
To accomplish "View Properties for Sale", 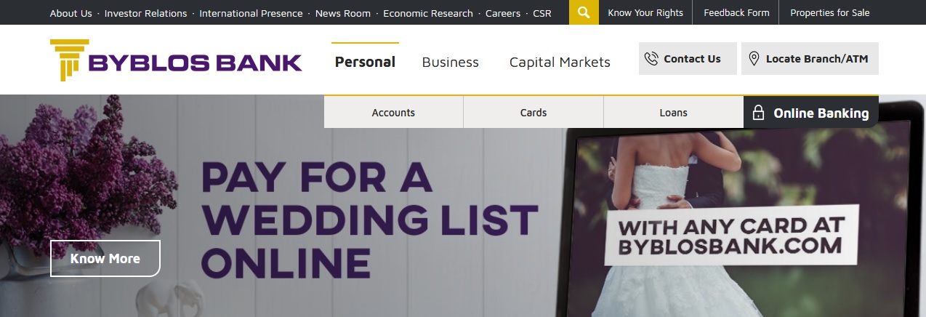I will click(x=829, y=13).
